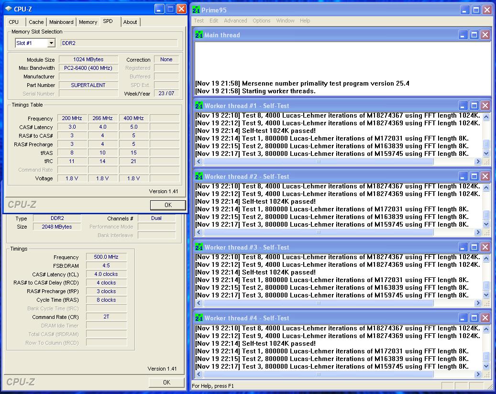This screenshot has height=394, width=496.
Task: Click the Command Rate value 2T
Action: click(106, 317)
